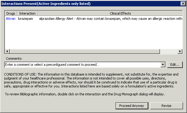Click the Revise button
Screen dimensions: 187x113
[166, 106]
